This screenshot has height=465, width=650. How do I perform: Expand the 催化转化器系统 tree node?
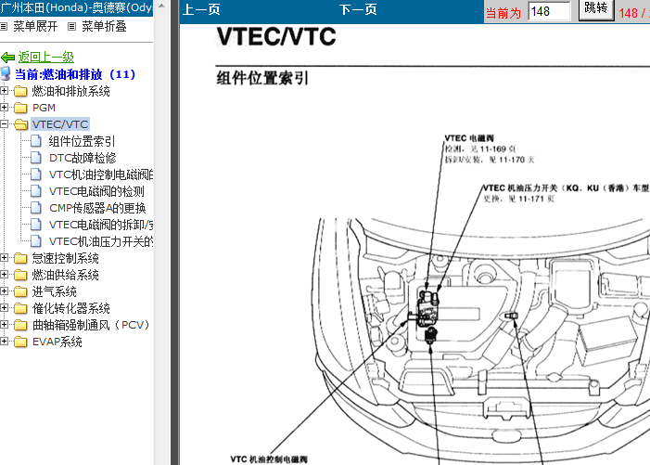pyautogui.click(x=4, y=308)
